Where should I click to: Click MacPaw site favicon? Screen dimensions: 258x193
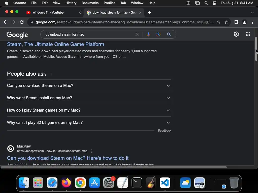[x=11, y=149]
